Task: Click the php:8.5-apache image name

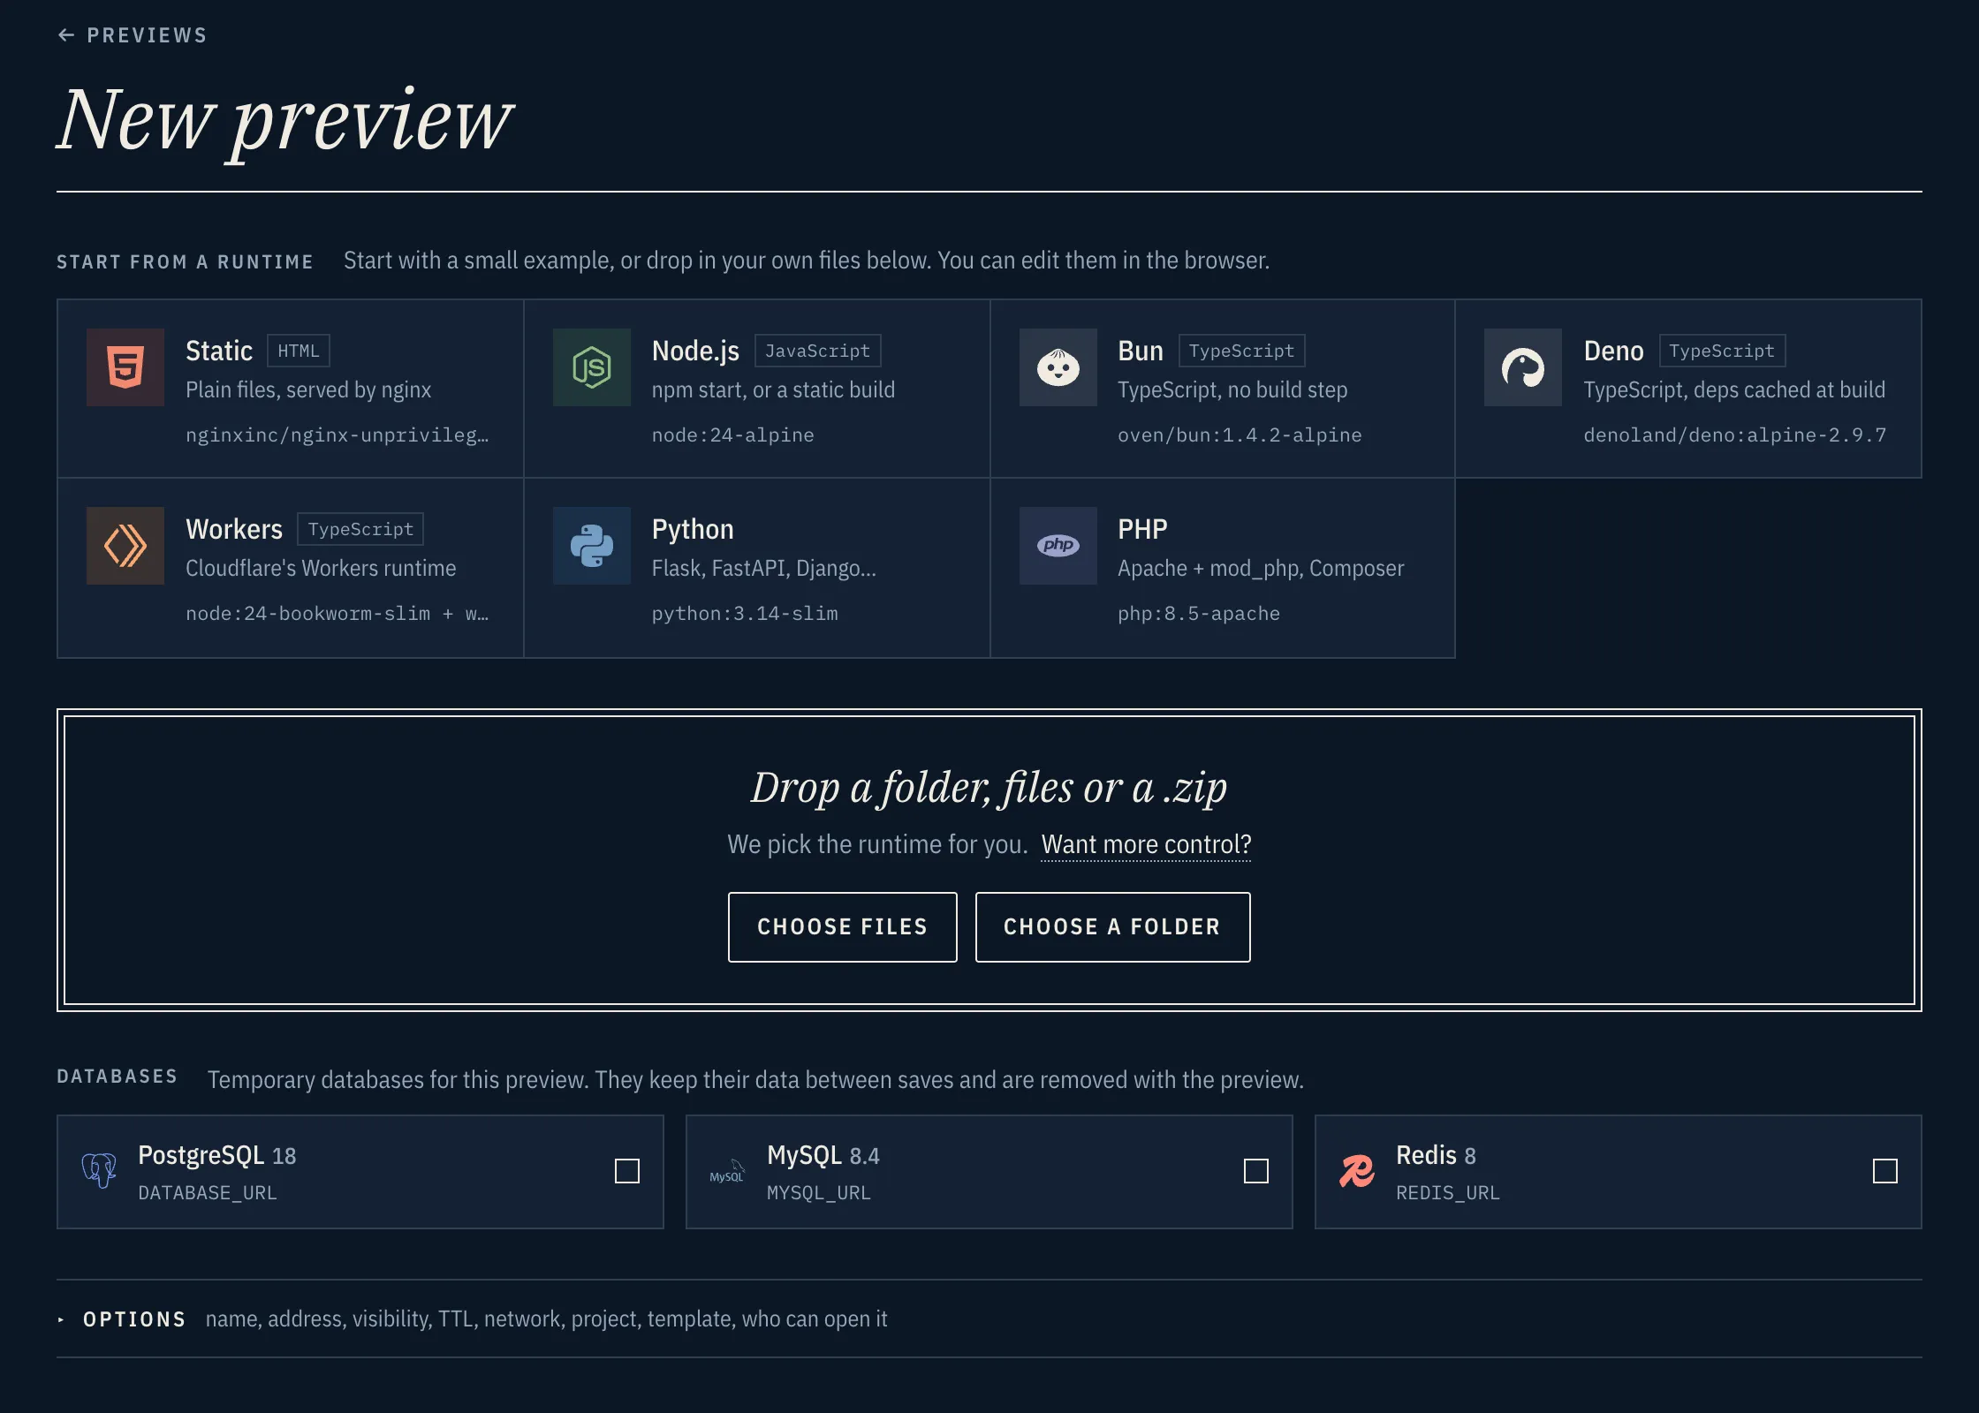Action: point(1199,614)
